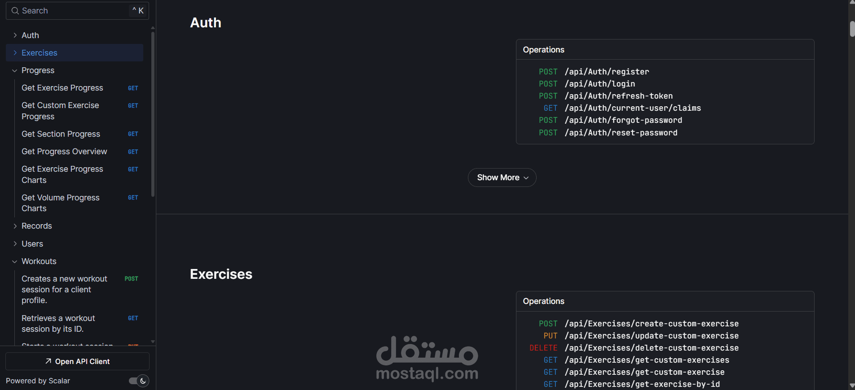Image resolution: width=855 pixels, height=390 pixels.
Task: Collapse the Progress sidebar section
Action: tap(15, 71)
